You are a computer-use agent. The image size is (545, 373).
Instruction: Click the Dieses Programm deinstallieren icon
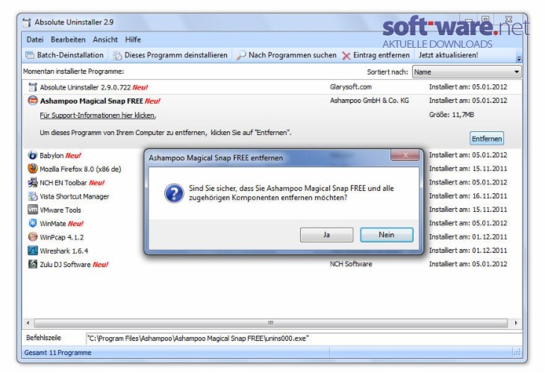(x=117, y=55)
